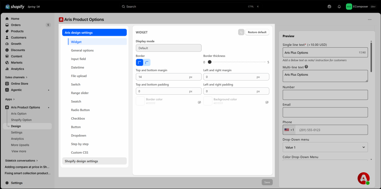Open Adding compare at price conversation
This screenshot has height=189, width=381.
click(x=27, y=167)
